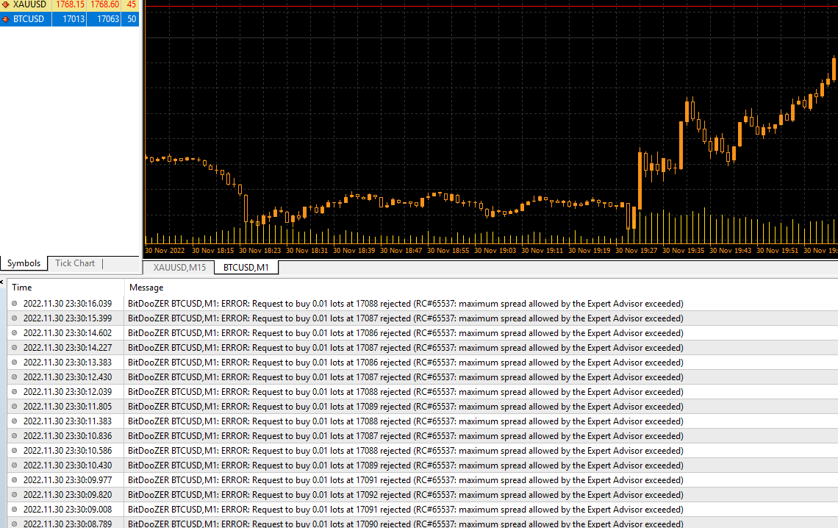Select log entry at 23:30:10.586

pyautogui.click(x=422, y=451)
